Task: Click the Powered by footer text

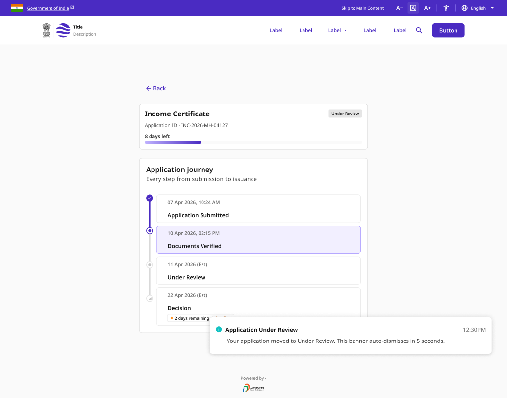Action: tap(253, 378)
